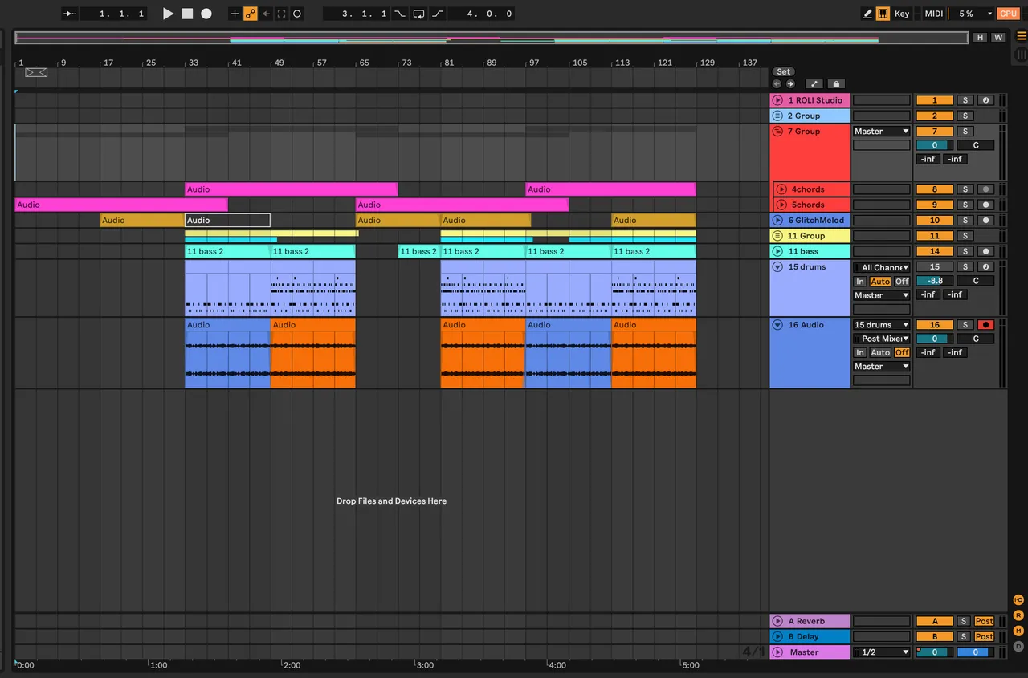1028x678 pixels.
Task: Toggle computer MIDI keyboard icon
Action: [883, 14]
